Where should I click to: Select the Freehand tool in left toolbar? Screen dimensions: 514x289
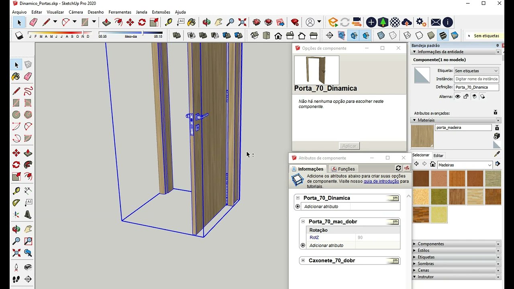pyautogui.click(x=28, y=91)
